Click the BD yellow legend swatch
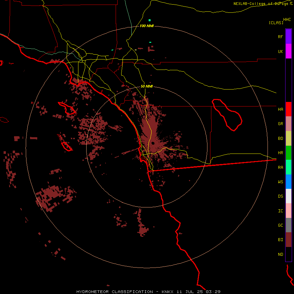The width and height of the screenshot is (294, 294). [288, 139]
